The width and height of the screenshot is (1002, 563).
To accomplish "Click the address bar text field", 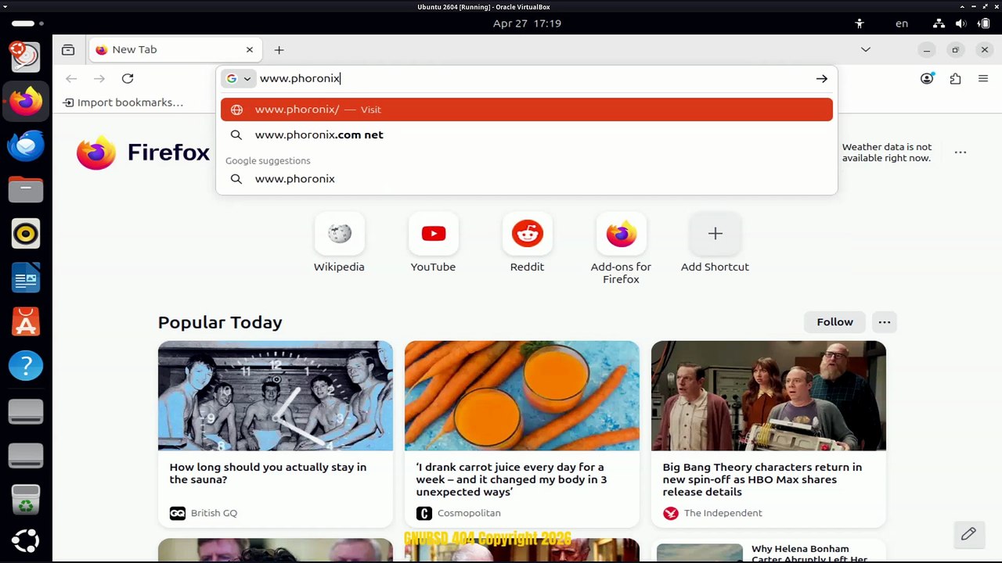I will coord(532,78).
